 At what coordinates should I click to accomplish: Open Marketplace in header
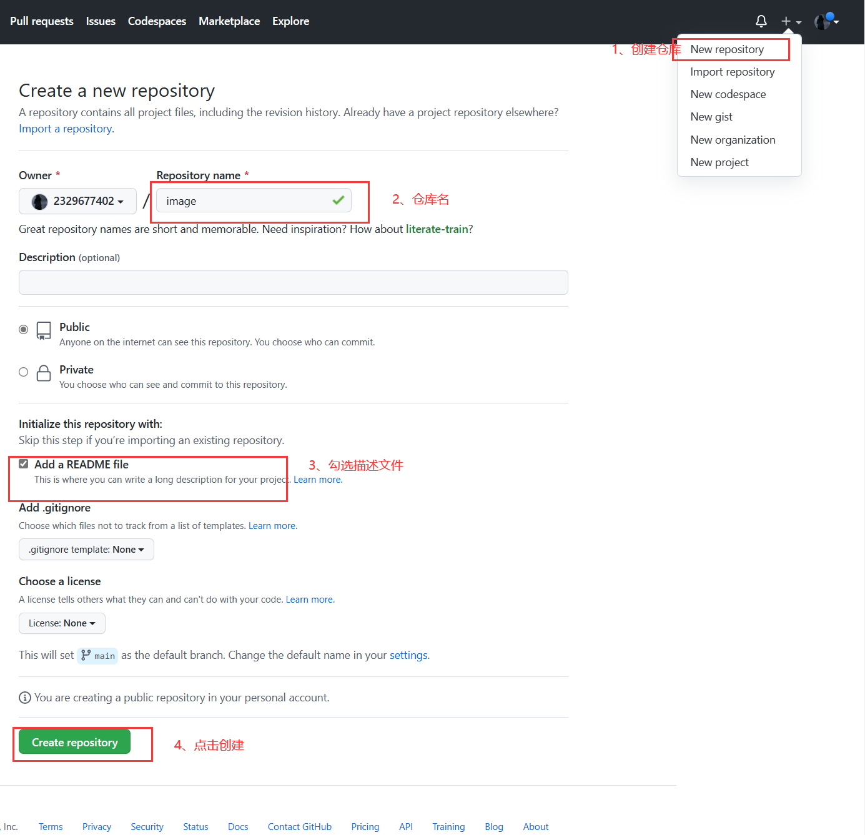(229, 21)
